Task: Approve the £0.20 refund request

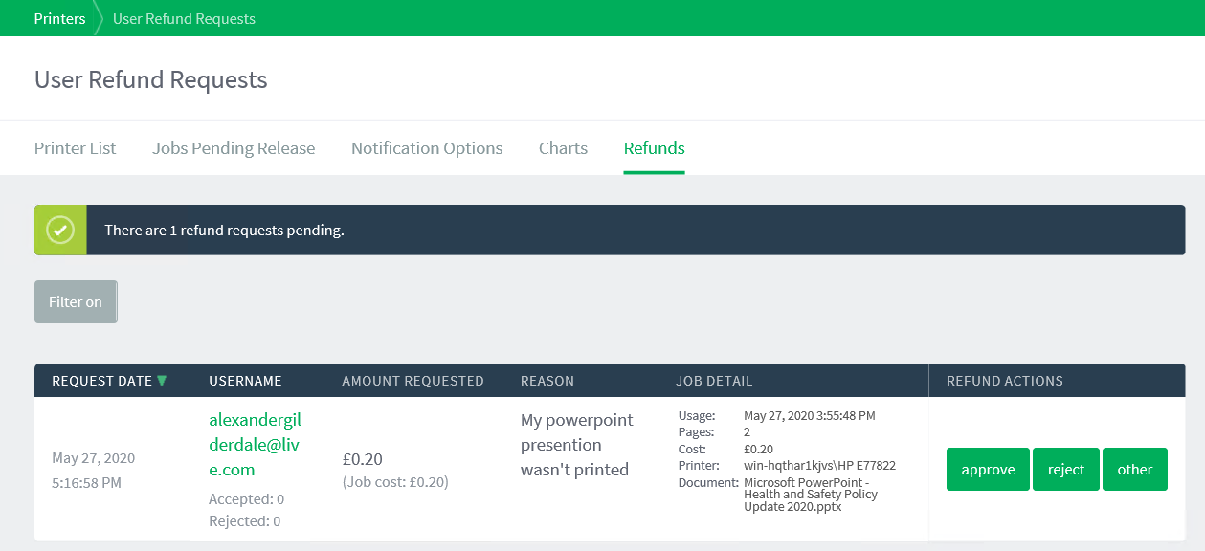Action: 988,469
